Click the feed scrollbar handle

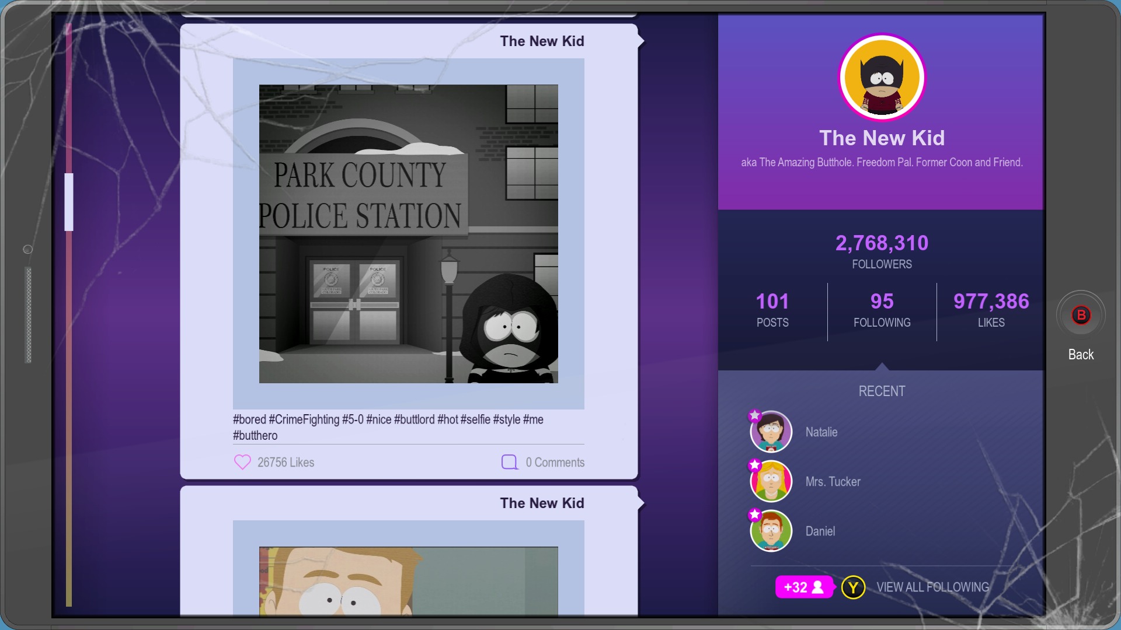(x=69, y=202)
